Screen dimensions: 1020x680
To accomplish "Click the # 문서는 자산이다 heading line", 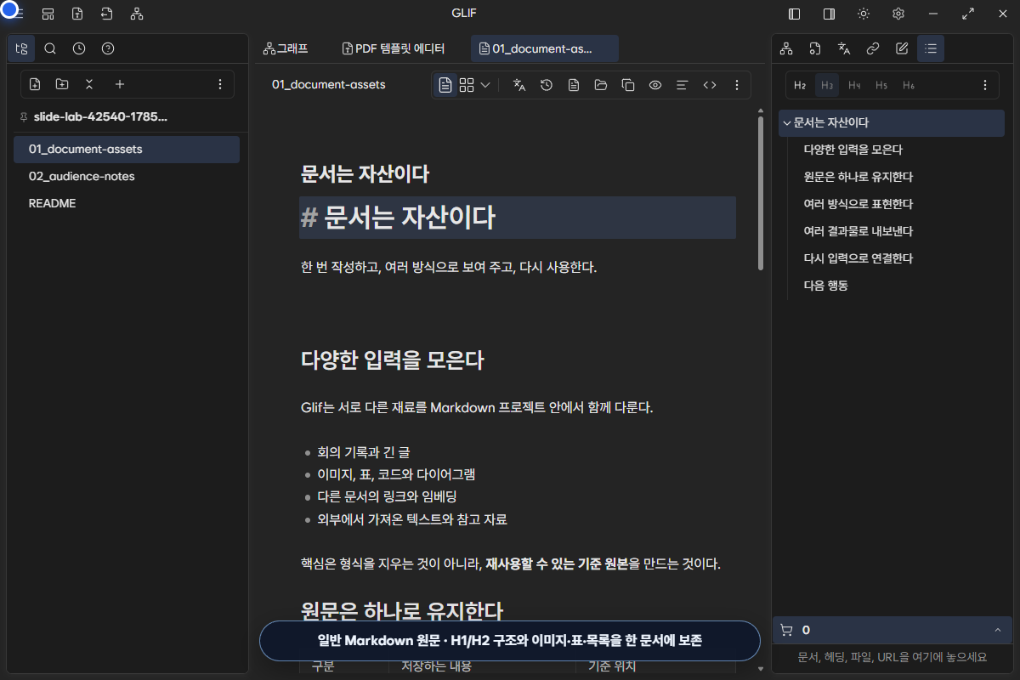I will pyautogui.click(x=517, y=218).
